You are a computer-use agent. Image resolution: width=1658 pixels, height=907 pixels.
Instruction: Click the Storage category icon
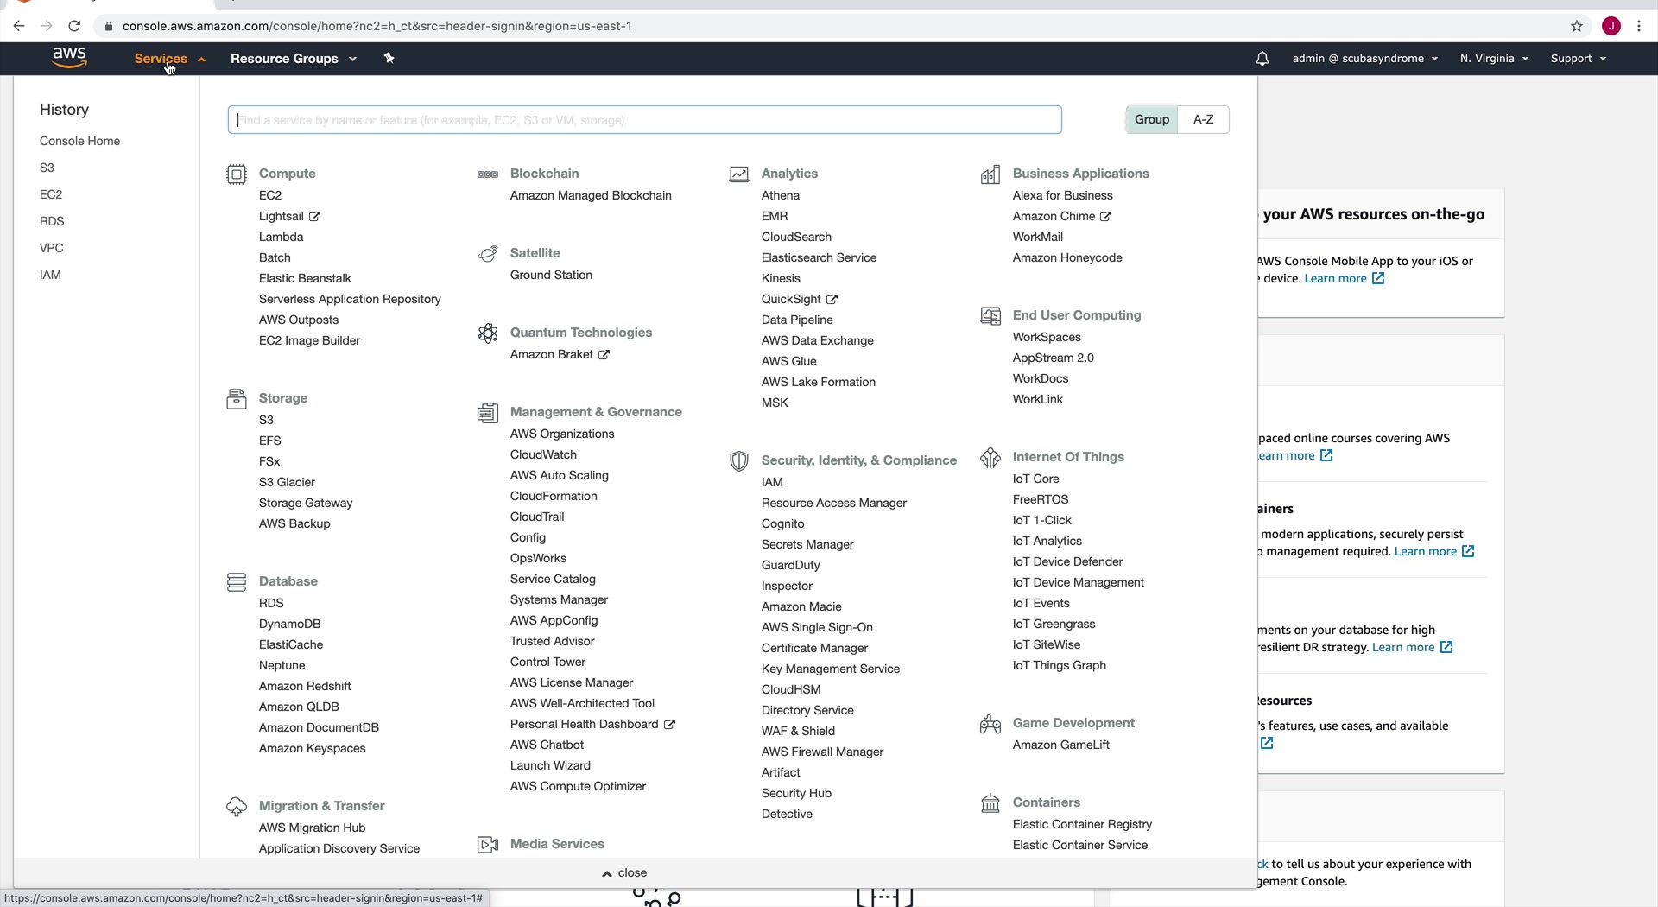[x=237, y=399]
